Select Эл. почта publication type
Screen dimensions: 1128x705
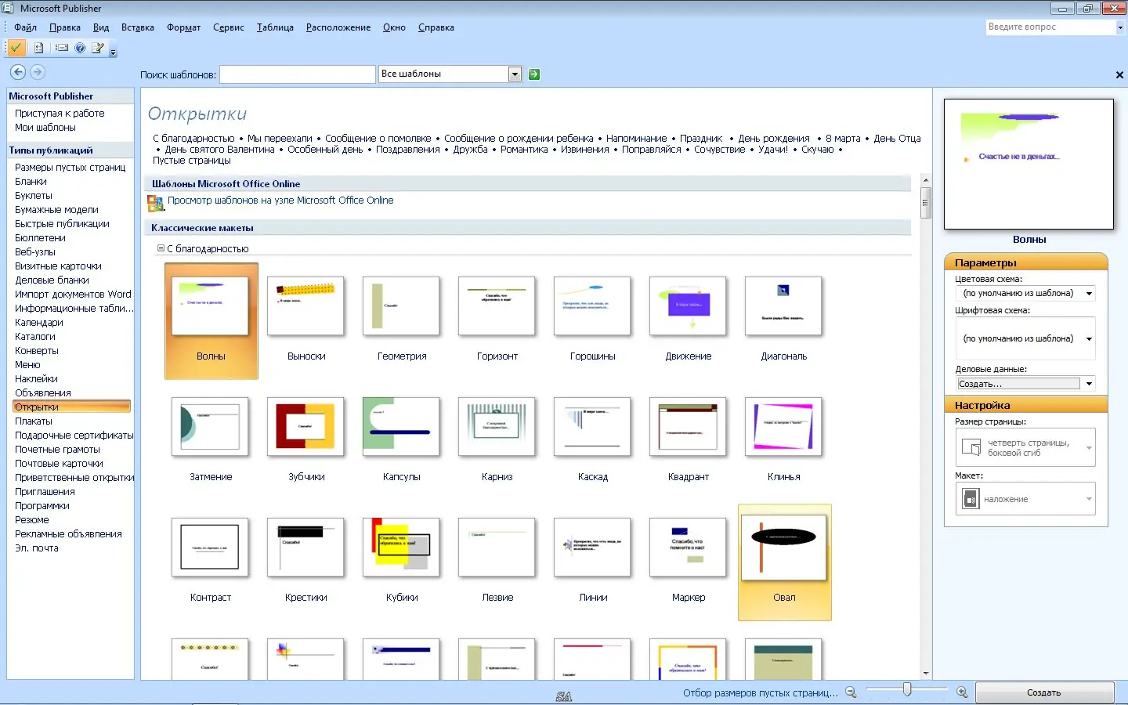(37, 548)
